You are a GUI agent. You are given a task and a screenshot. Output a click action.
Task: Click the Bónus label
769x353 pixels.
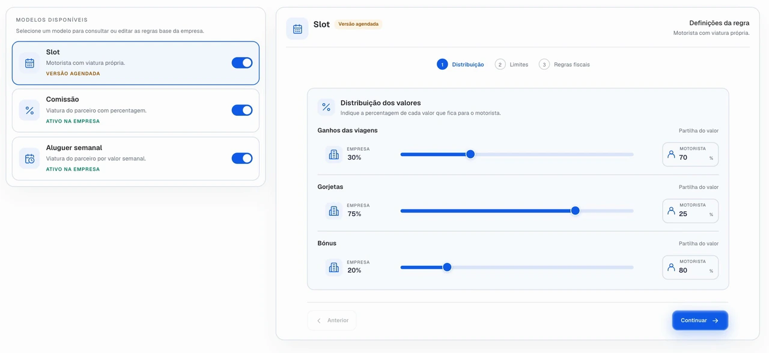[x=327, y=243]
